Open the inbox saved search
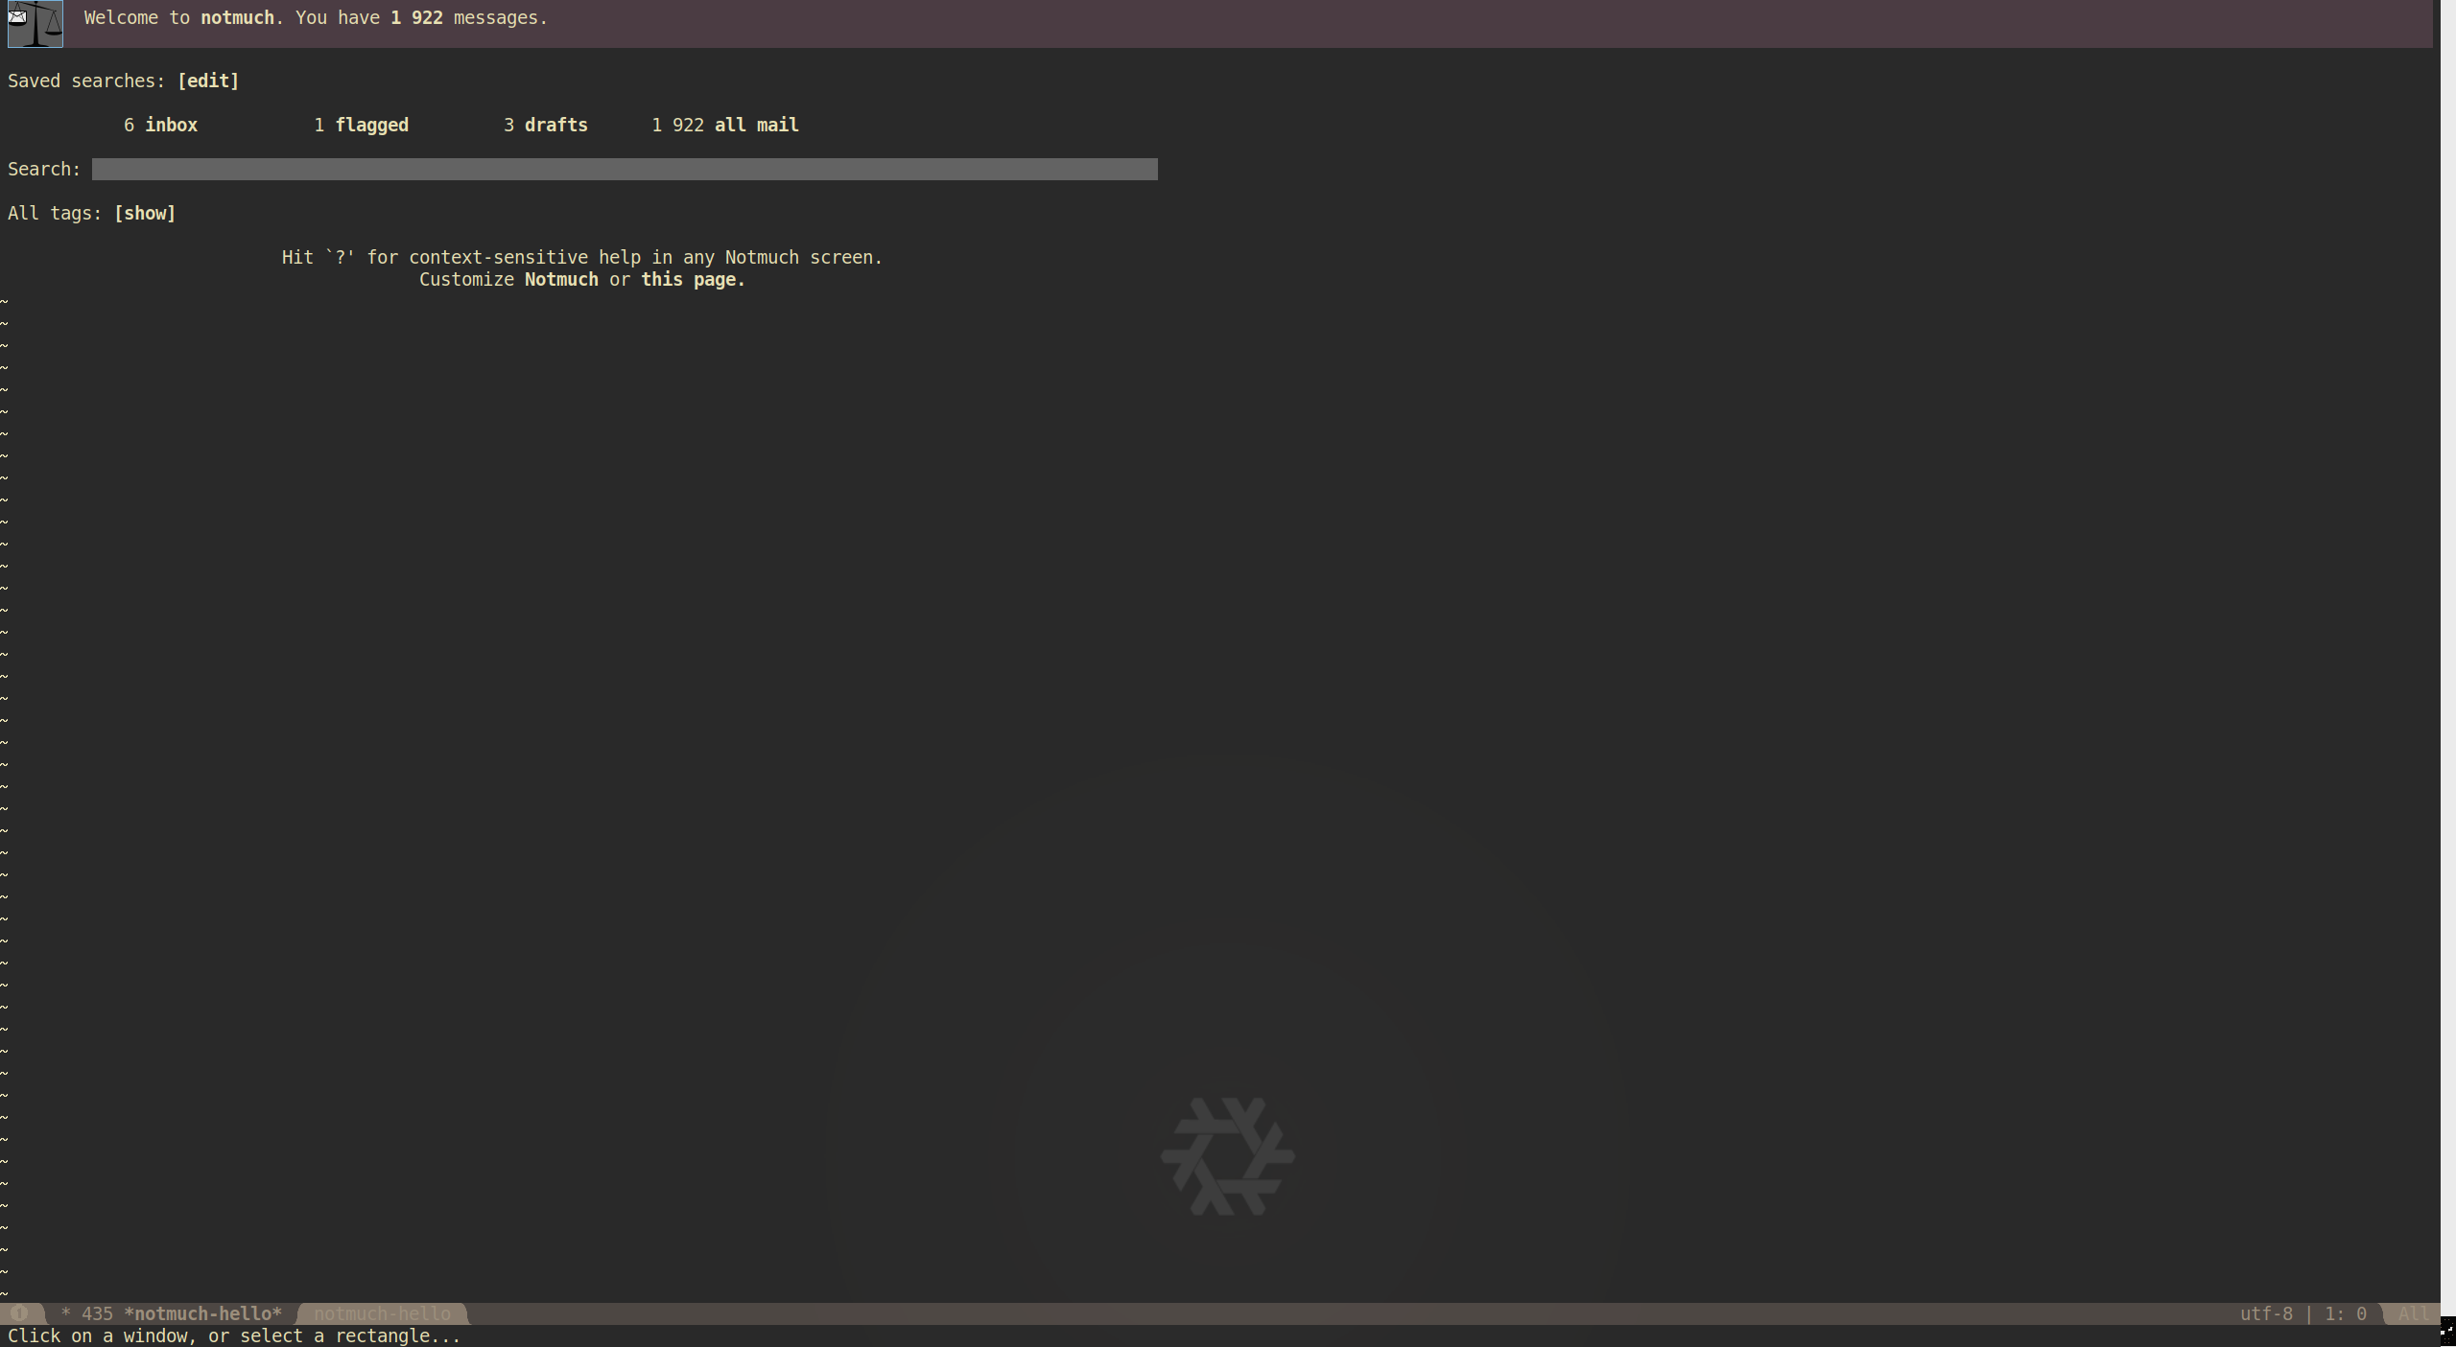 pyautogui.click(x=172, y=125)
